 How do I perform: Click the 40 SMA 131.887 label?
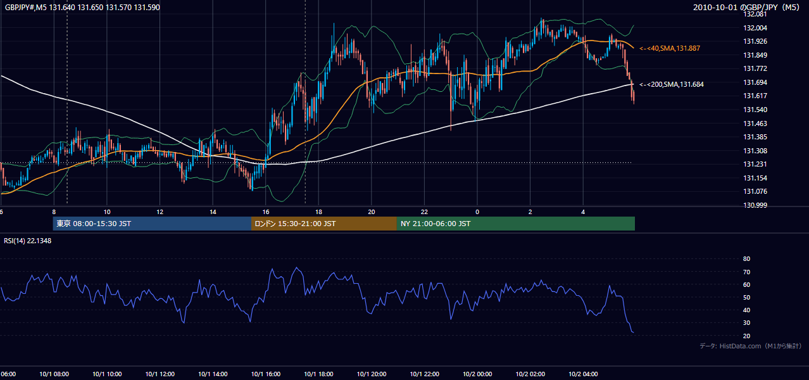click(670, 48)
